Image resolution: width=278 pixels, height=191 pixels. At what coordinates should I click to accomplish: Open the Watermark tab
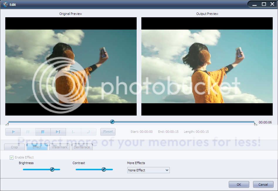click(x=60, y=147)
